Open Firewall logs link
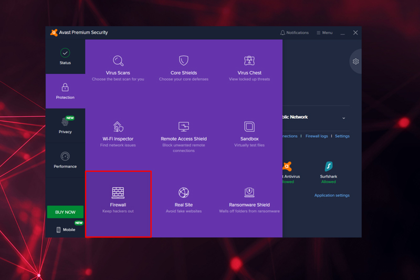The image size is (420, 280). 317,136
